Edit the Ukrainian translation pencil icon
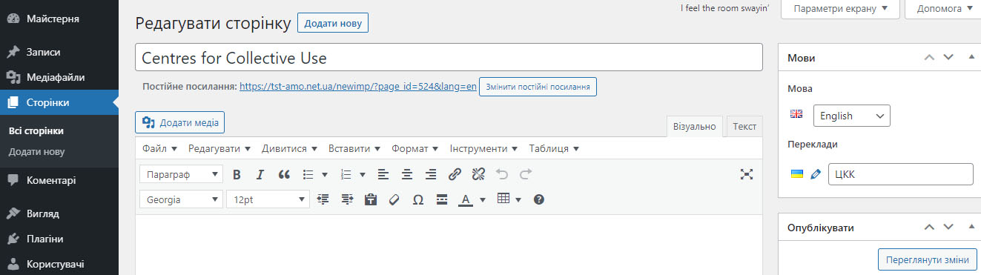Image resolution: width=981 pixels, height=275 pixels. [x=816, y=174]
